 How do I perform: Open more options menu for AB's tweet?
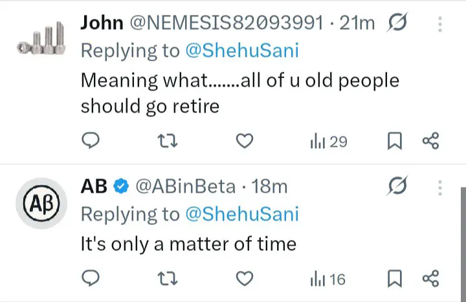click(x=440, y=187)
